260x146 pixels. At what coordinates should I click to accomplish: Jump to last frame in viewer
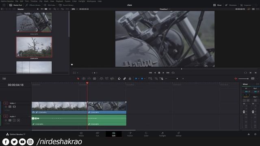[168, 73]
